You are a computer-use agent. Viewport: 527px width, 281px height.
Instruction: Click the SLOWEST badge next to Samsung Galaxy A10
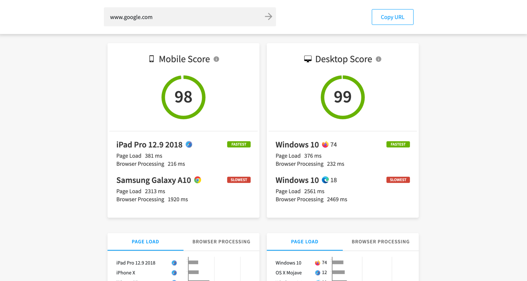pos(239,180)
